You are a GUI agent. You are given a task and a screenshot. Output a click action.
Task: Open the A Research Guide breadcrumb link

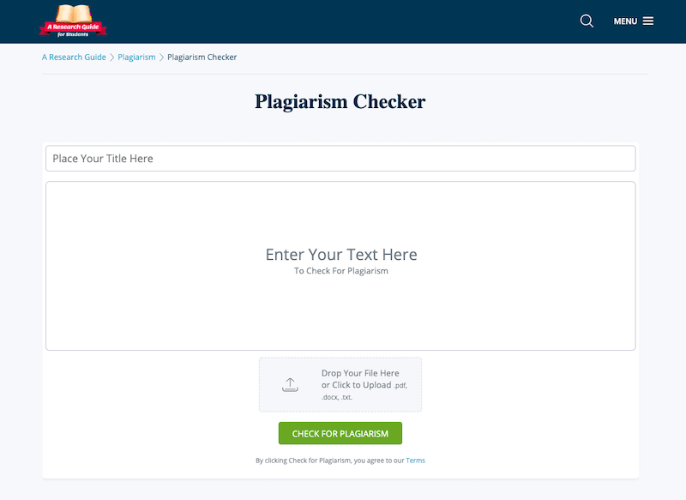[x=74, y=57]
